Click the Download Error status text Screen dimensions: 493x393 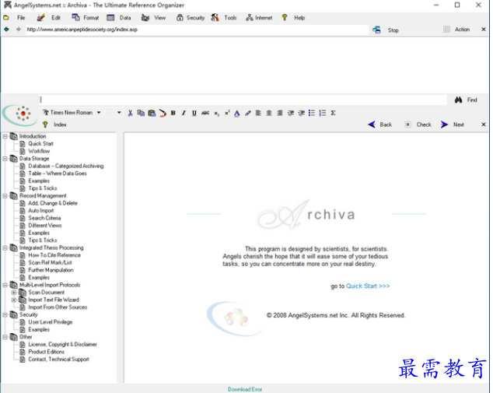tap(245, 389)
